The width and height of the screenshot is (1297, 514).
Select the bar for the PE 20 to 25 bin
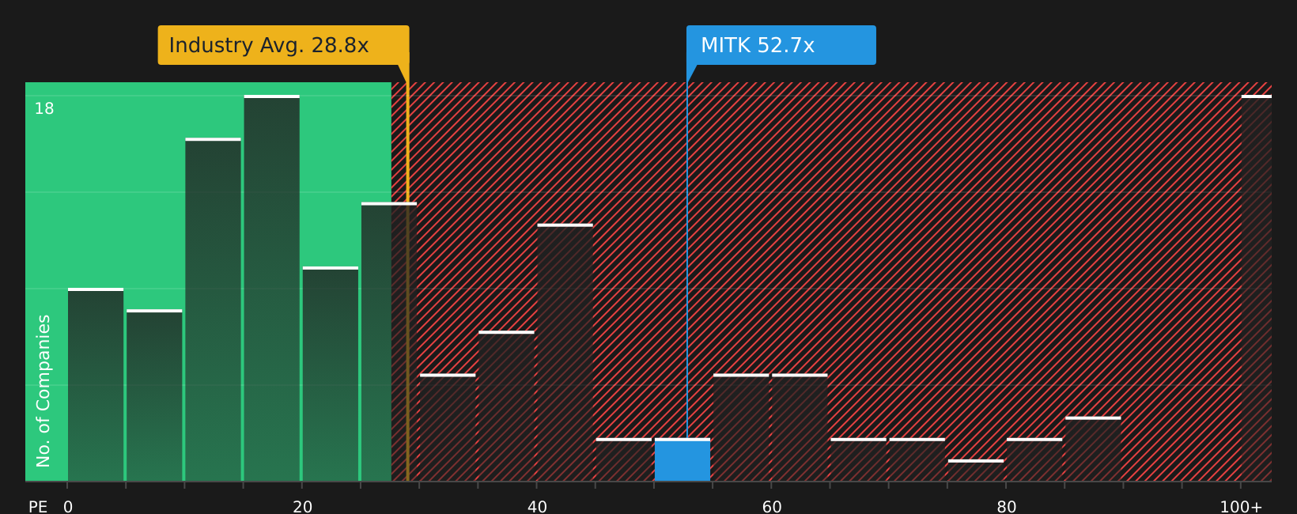pyautogui.click(x=331, y=374)
